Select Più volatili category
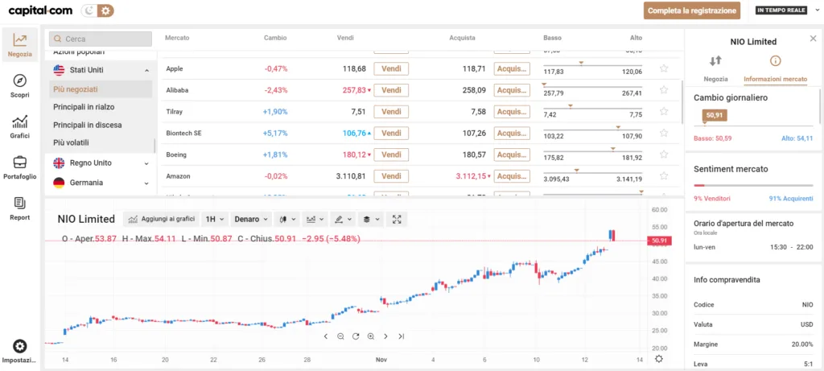Viewport: 824px width, 371px height. (71, 142)
